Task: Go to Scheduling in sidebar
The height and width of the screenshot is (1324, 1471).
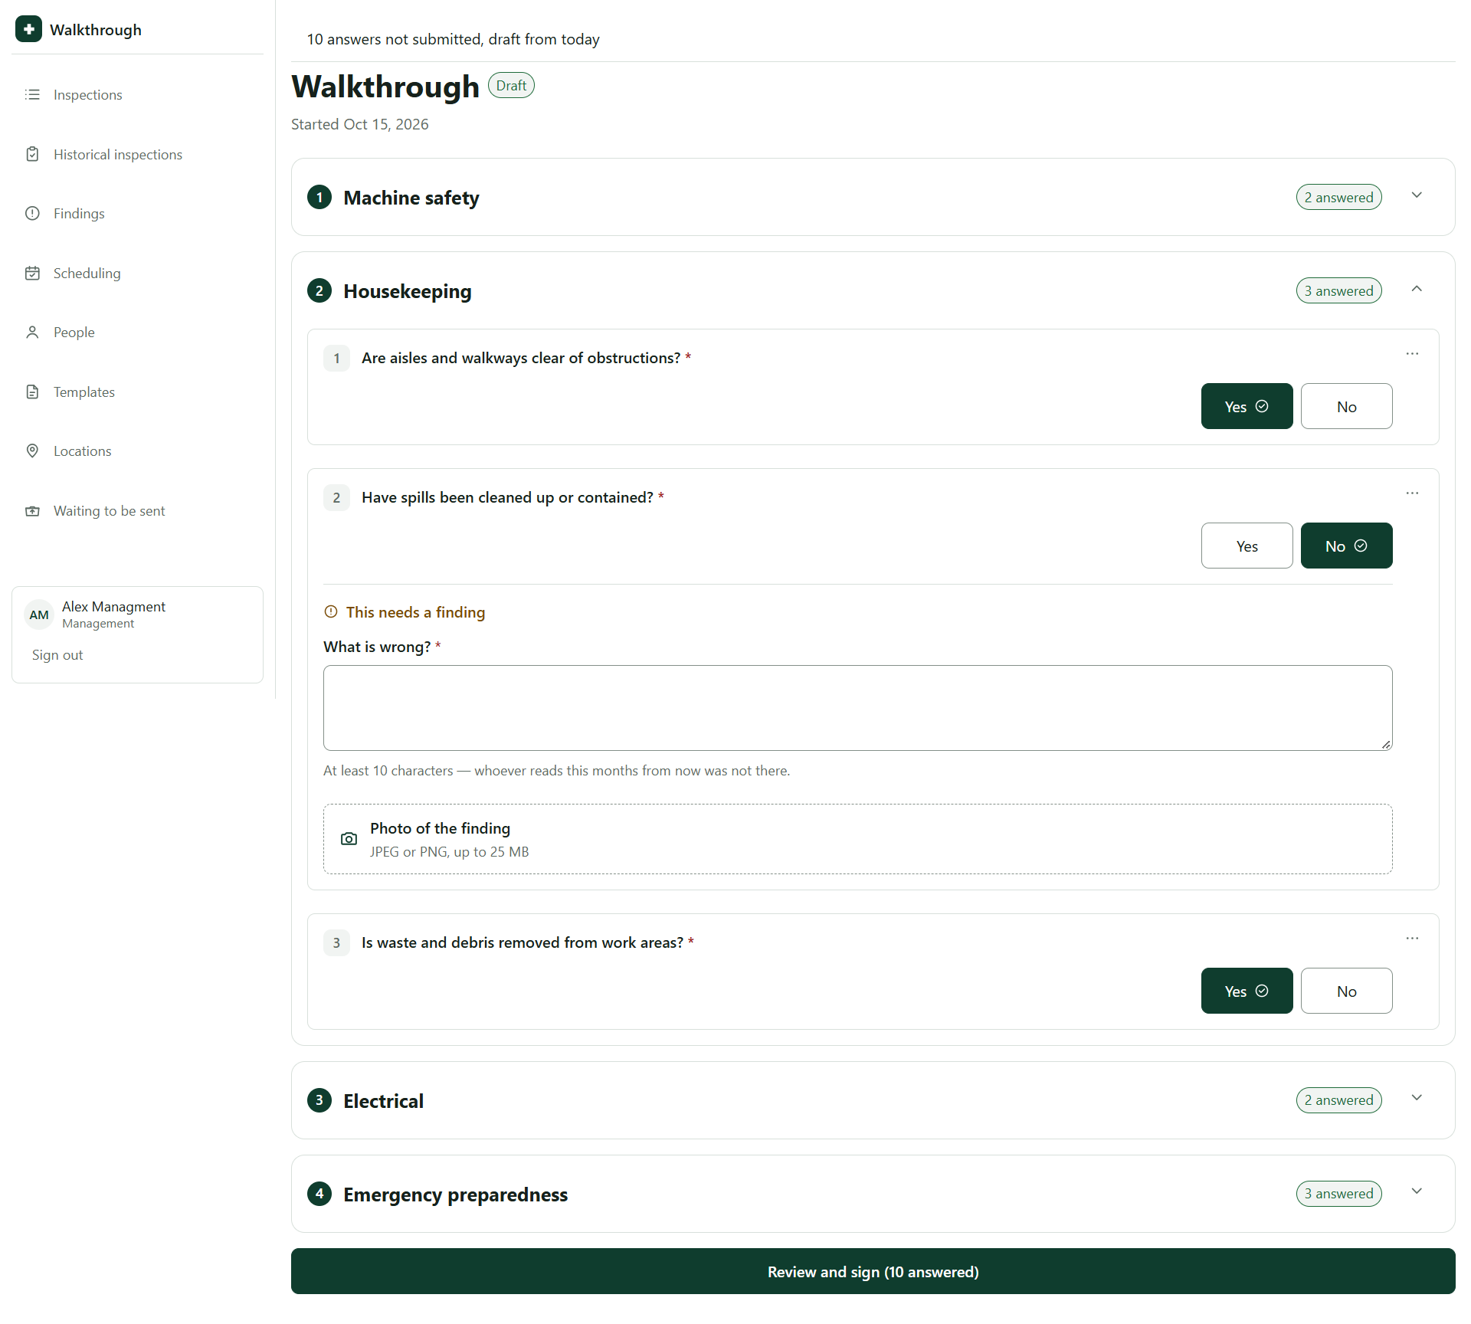Action: (x=137, y=273)
